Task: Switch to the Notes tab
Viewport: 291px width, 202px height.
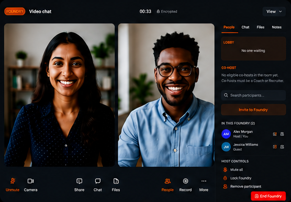Action: tap(276, 27)
